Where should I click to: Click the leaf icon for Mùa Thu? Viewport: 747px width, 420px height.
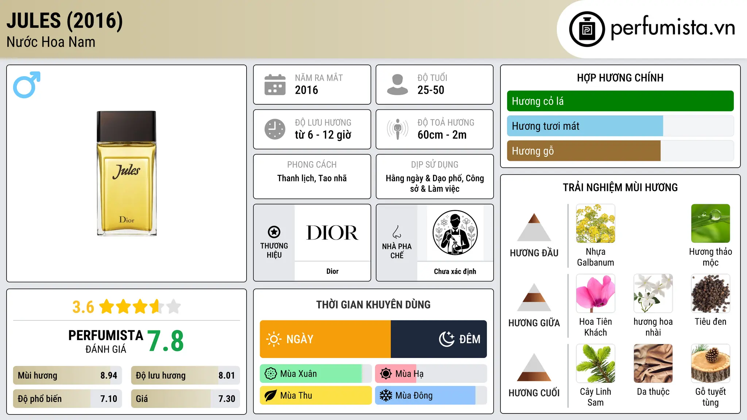point(271,396)
